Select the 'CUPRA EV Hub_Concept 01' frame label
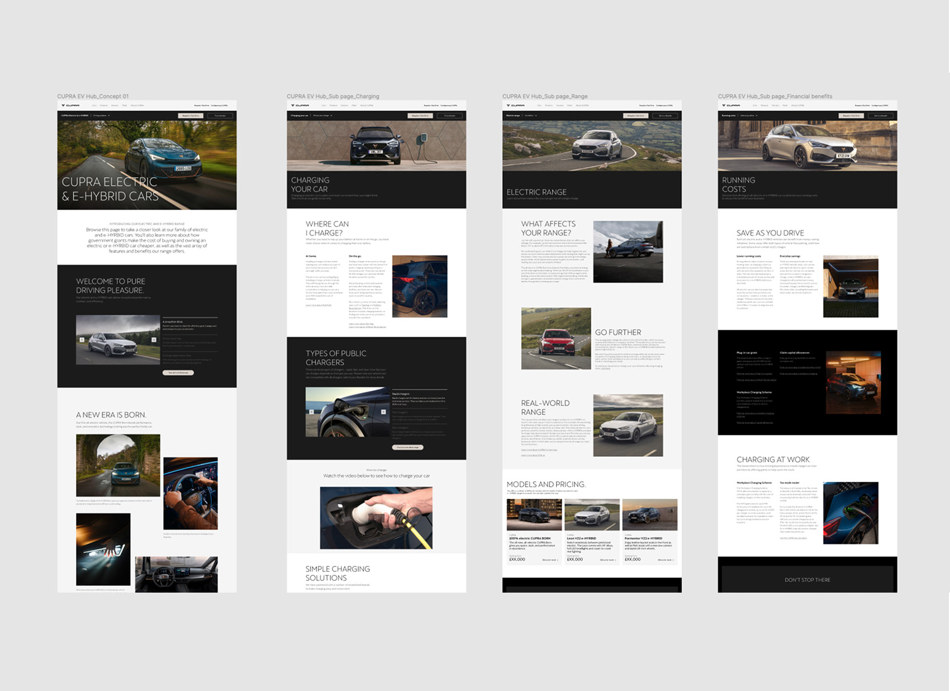The height and width of the screenshot is (691, 950). coord(93,96)
